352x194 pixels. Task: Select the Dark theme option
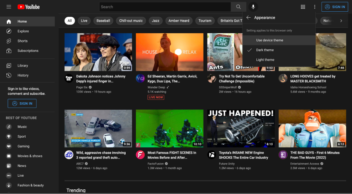[x=265, y=50]
